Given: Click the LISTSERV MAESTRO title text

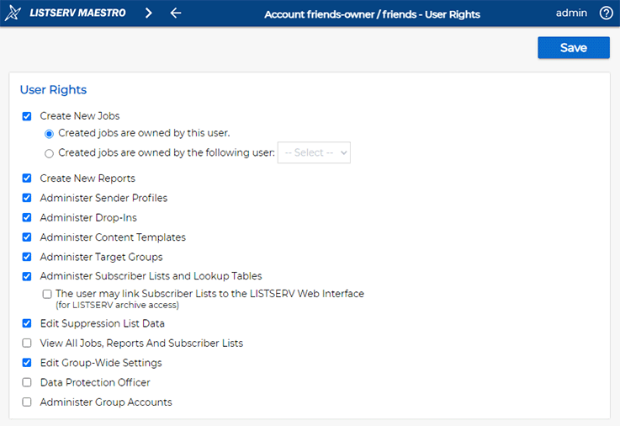Looking at the screenshot, I should (77, 13).
